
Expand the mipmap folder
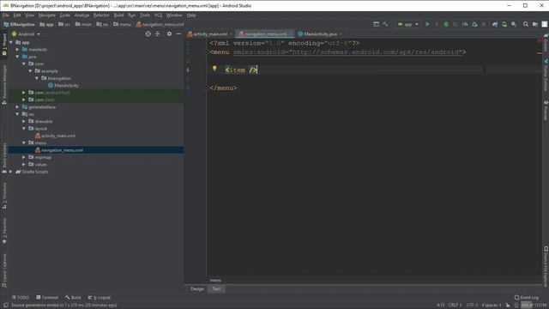[24, 157]
